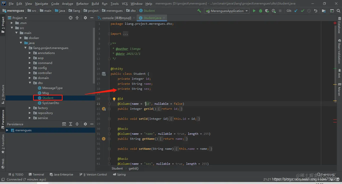Viewport: 342px width, 184px height.
Task: Expand the docker folder
Action: (x=21, y=38)
